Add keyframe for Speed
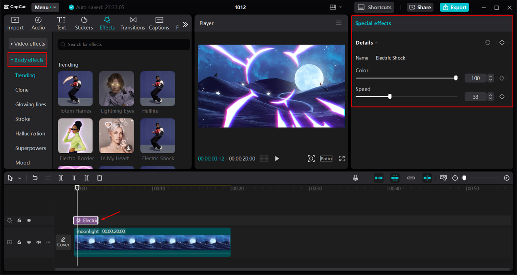The width and height of the screenshot is (517, 275). pos(502,97)
